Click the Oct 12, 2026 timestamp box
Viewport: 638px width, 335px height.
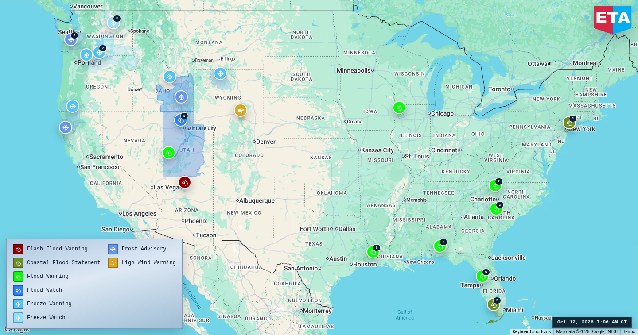tap(592, 322)
